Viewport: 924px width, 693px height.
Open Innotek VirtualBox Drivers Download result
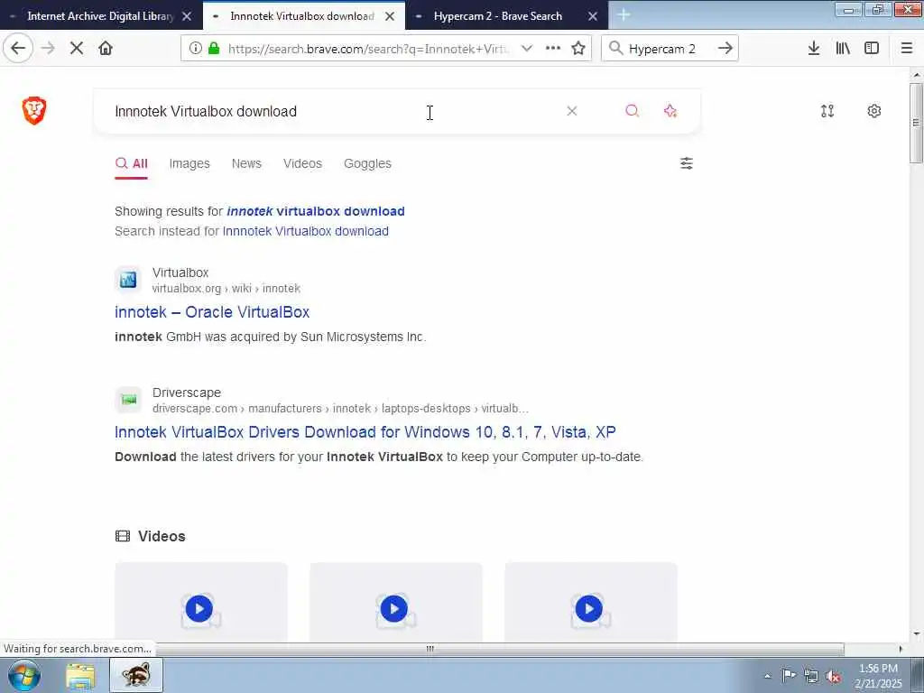click(365, 432)
